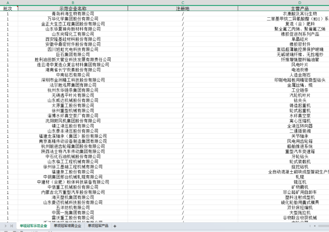Select cell 湖南省长宁炭素股份有限公司

coord(73,70)
